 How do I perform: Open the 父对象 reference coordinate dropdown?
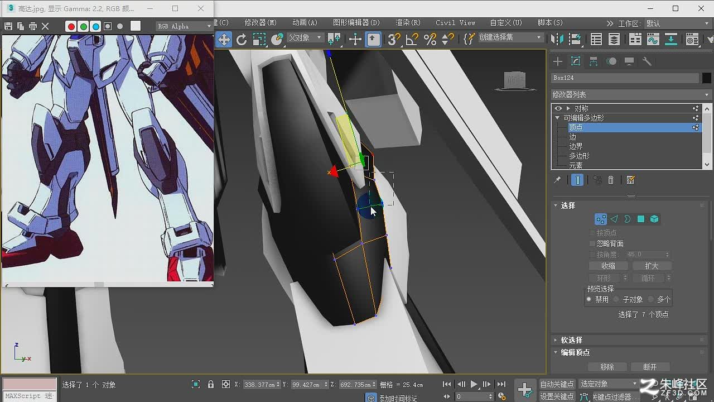pyautogui.click(x=305, y=37)
